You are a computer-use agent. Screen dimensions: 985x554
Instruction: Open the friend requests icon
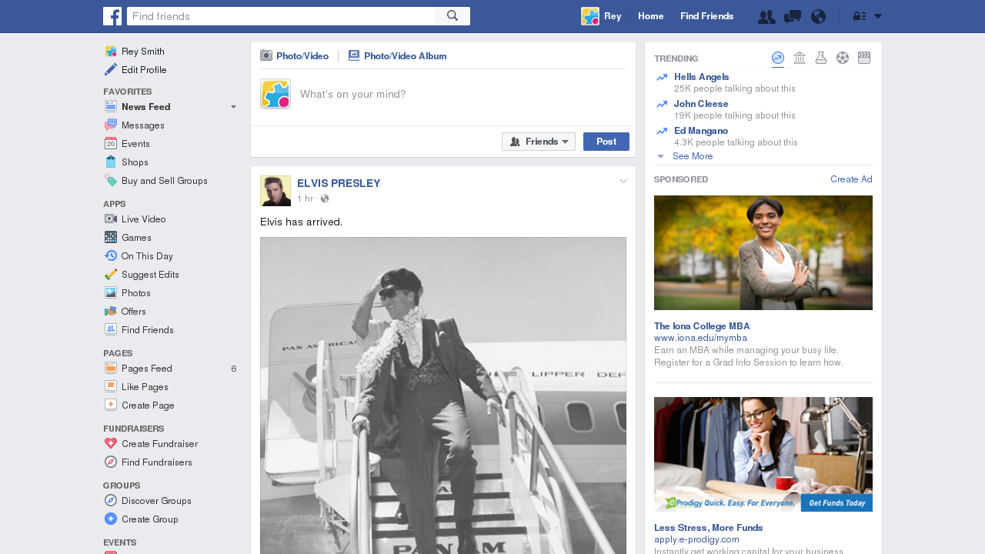pyautogui.click(x=766, y=16)
